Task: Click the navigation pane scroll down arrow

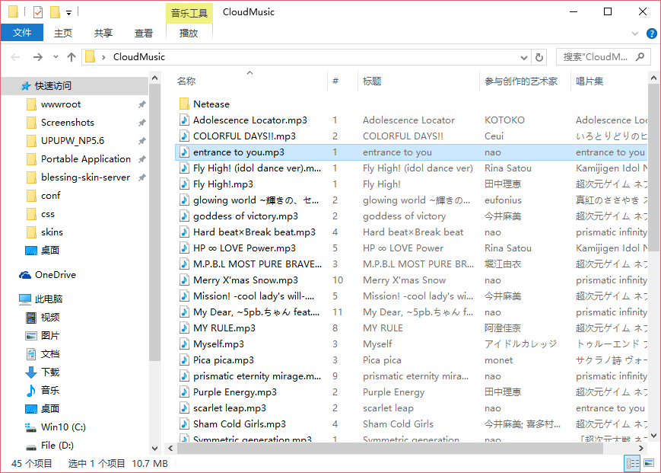Action: pyautogui.click(x=154, y=449)
